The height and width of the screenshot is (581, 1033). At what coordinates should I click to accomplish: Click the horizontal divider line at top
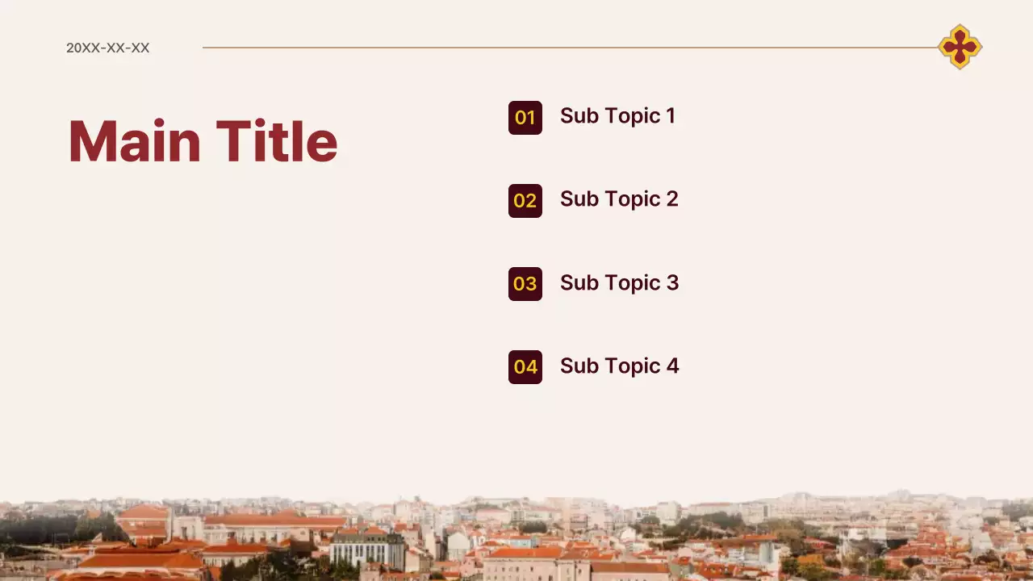(x=565, y=48)
